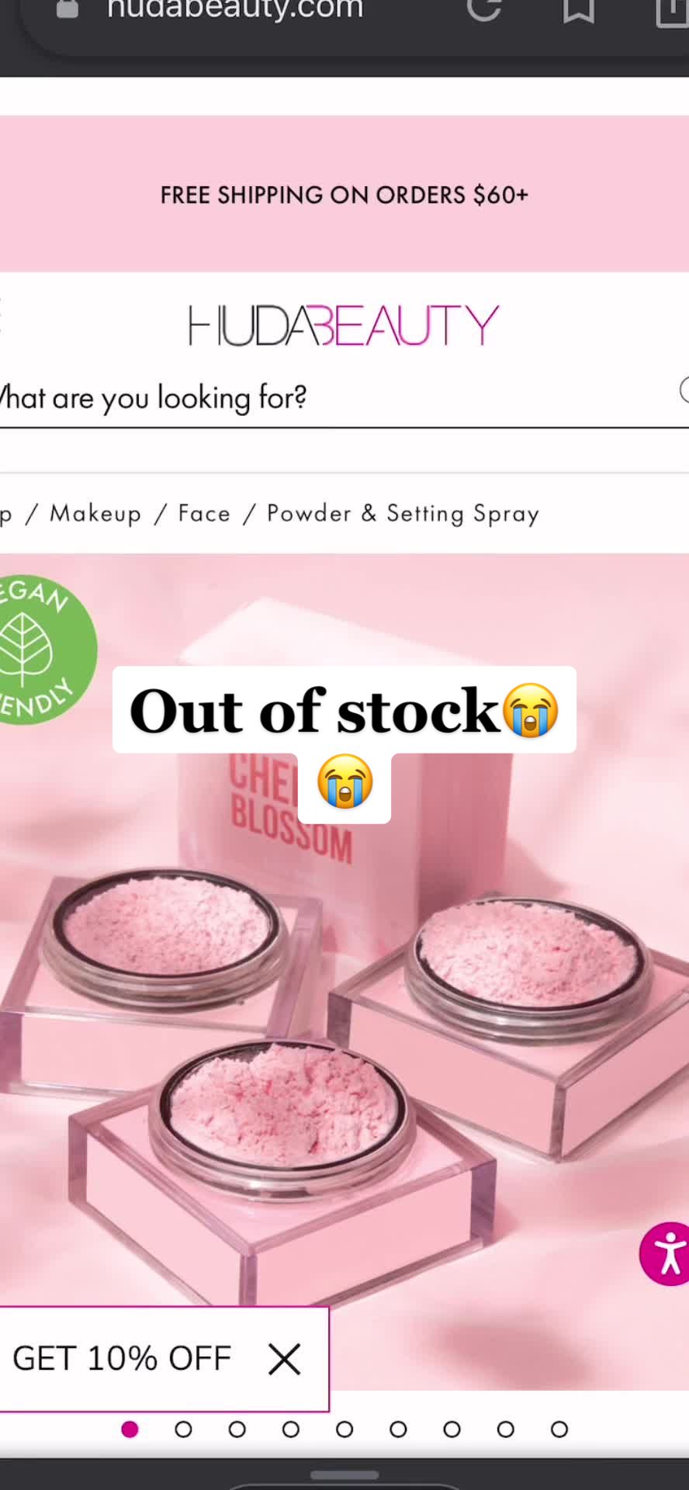Screen dimensions: 689x1490
Task: Bookmark the page with the bookmark icon
Action: click(x=579, y=9)
